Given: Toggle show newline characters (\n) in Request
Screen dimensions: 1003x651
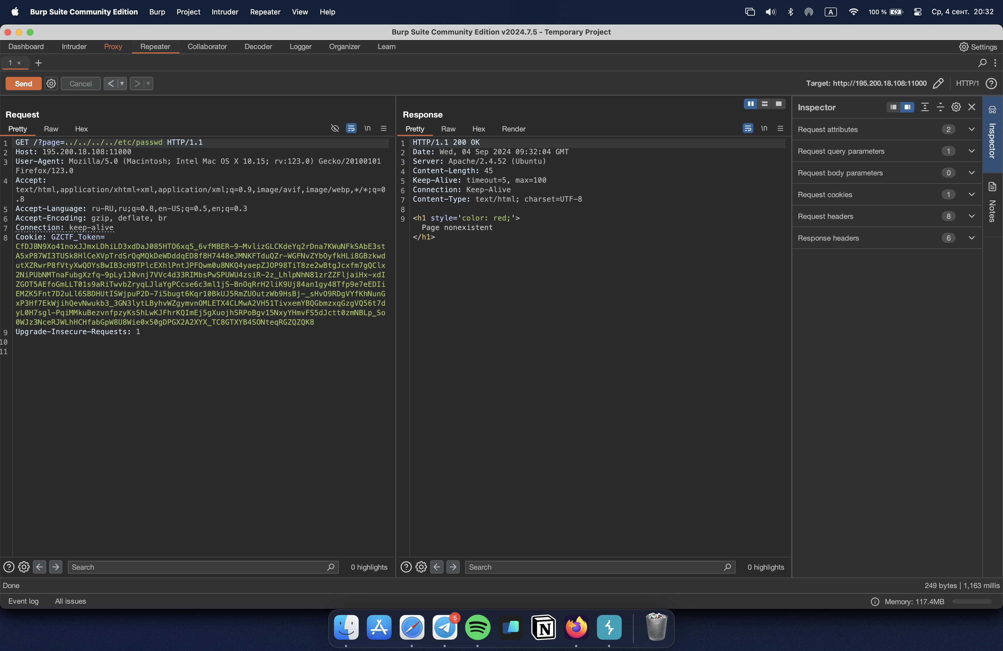Looking at the screenshot, I should (367, 128).
